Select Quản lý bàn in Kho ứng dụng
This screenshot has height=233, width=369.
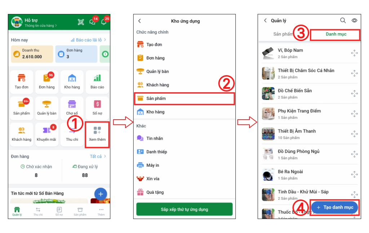(184, 71)
